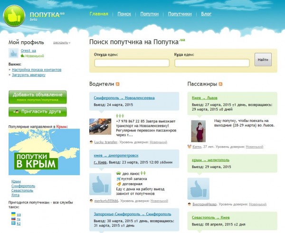This screenshot has height=233, width=285.
Task: Click the Попутка thumbs-up logo
Action: pos(15,16)
